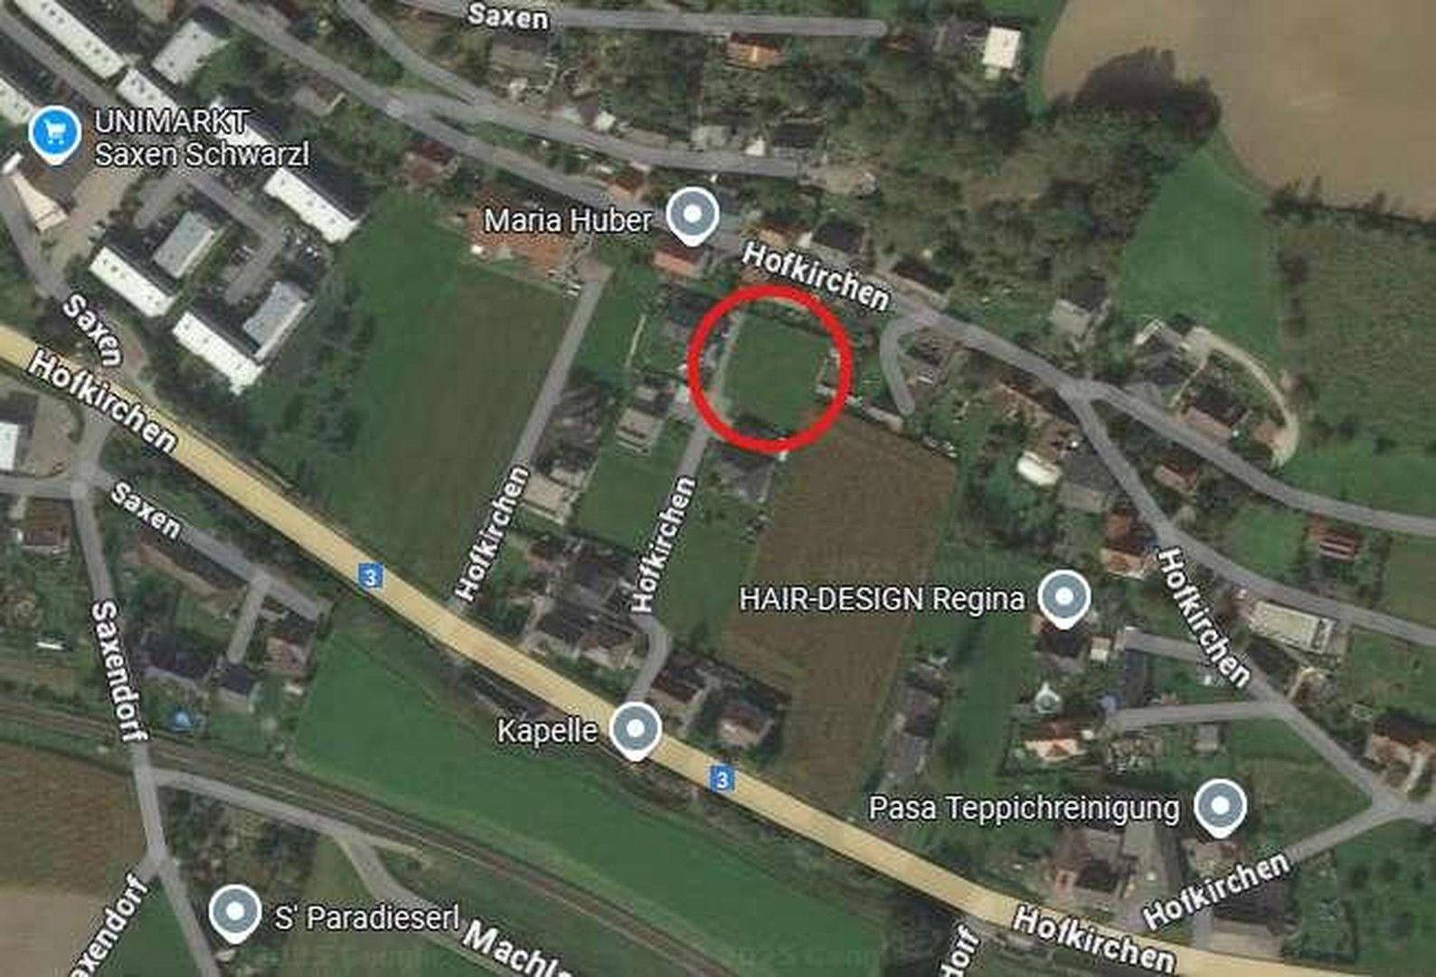Click the Maria Huber place label
This screenshot has height=977, width=1436.
tap(568, 220)
